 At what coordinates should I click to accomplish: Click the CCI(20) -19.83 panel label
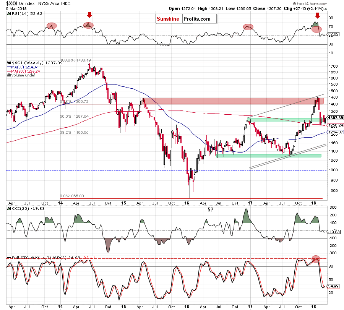click(x=28, y=208)
